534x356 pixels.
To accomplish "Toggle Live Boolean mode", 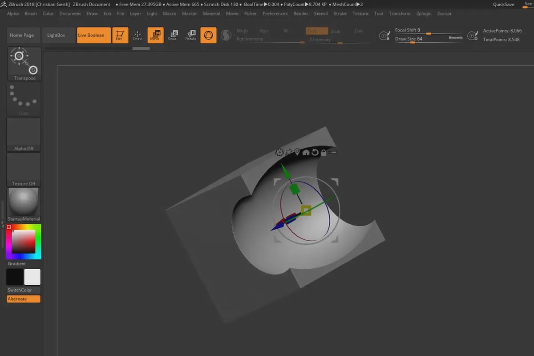I will tap(93, 35).
